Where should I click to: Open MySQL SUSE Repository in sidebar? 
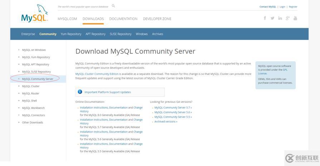[36, 72]
